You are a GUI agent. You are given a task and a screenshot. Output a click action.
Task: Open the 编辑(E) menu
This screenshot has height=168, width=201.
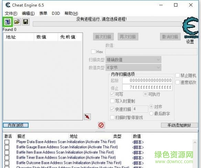click(x=28, y=13)
